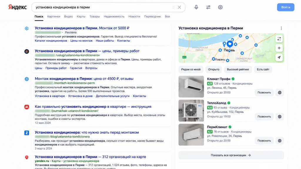
Task: Open the ad result Монтаж от 5000 ₽
Action: [82, 28]
